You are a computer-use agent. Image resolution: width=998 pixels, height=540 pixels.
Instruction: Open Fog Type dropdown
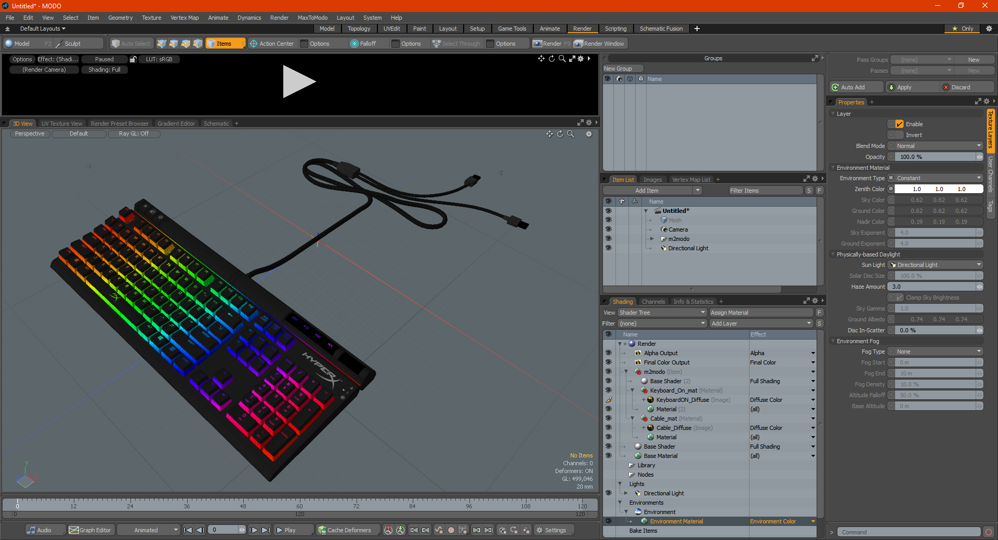tap(939, 352)
